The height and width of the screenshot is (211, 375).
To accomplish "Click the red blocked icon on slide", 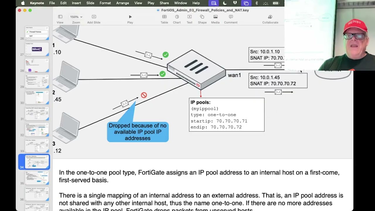I will [x=144, y=95].
